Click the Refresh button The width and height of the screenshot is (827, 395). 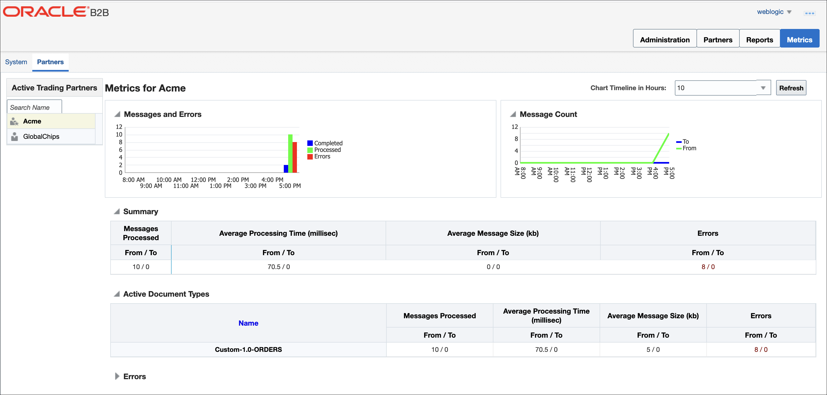click(791, 88)
